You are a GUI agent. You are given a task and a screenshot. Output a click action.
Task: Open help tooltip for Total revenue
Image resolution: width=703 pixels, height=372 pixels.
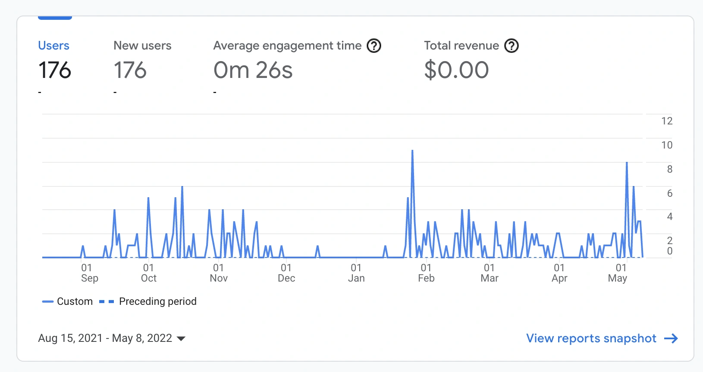[x=512, y=46]
